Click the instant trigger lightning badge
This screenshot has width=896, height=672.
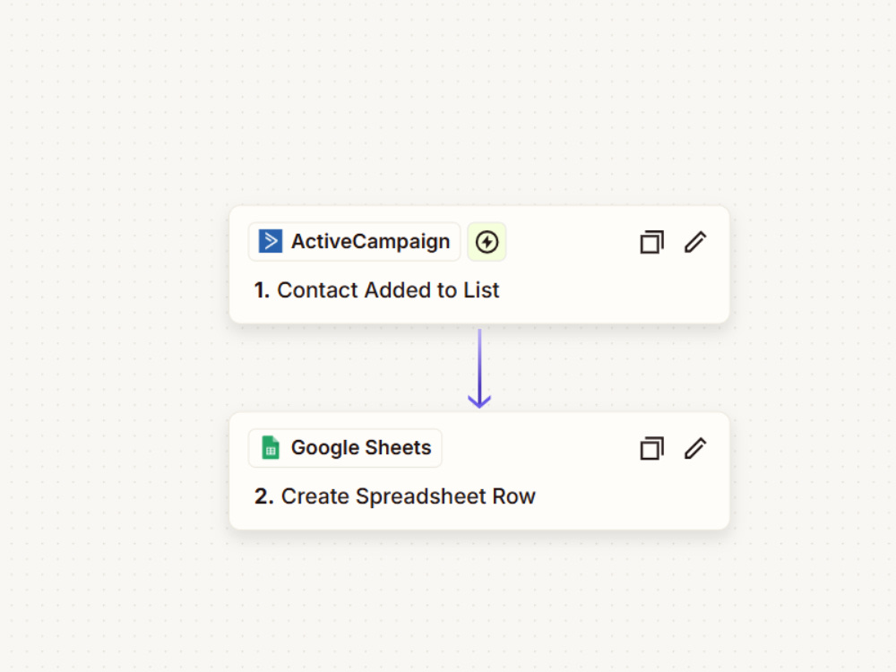487,242
